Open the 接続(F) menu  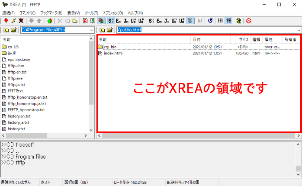(x=8, y=13)
